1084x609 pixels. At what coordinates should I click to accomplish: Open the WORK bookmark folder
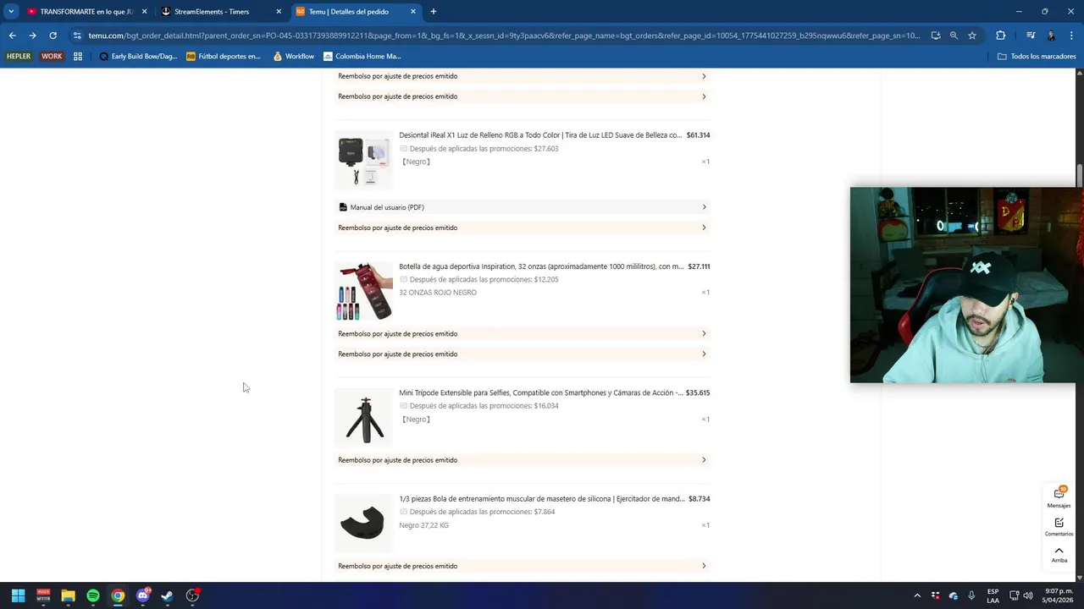point(52,57)
